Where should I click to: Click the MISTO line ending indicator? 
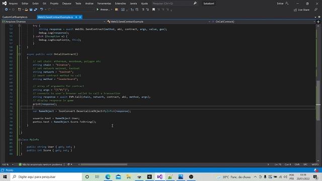[315, 164]
